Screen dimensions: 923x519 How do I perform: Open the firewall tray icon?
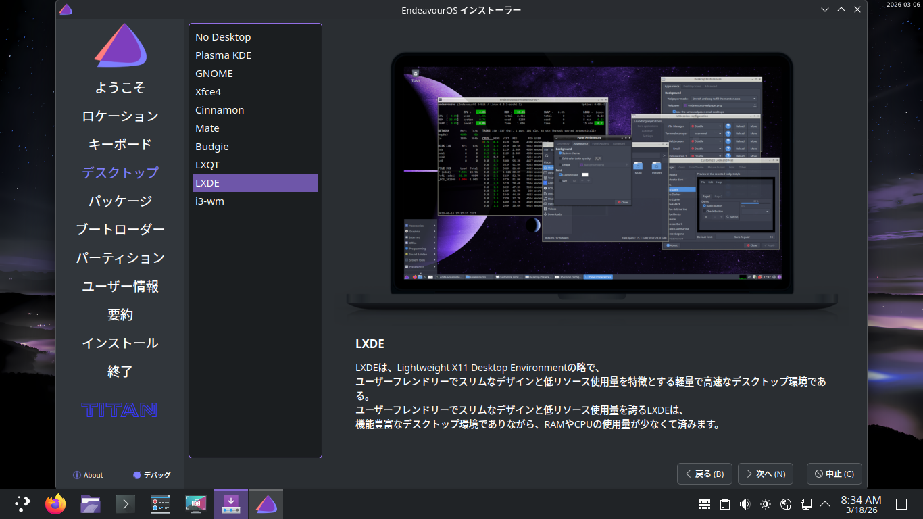(704, 504)
